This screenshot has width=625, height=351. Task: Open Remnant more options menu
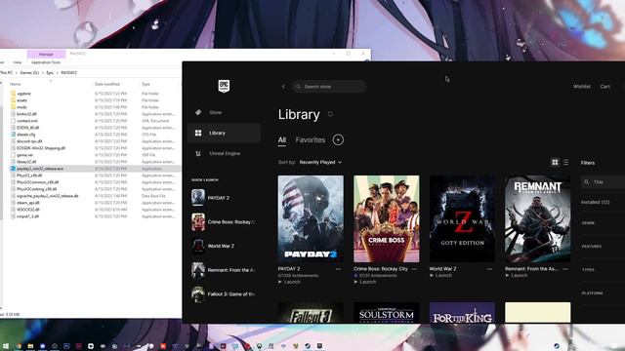(x=565, y=269)
